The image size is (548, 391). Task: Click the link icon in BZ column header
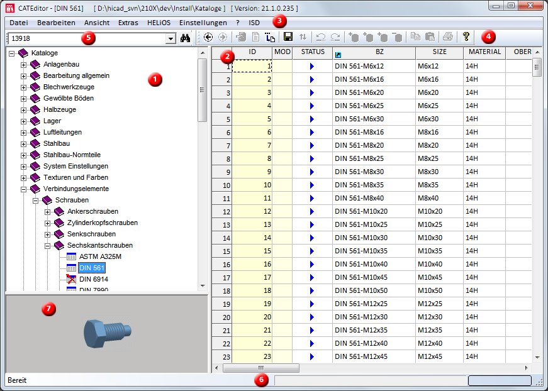tap(338, 55)
